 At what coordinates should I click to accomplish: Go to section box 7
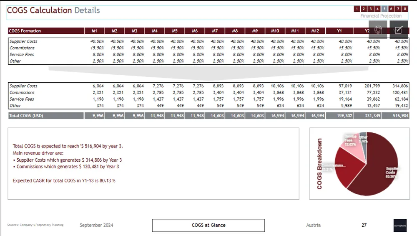pyautogui.click(x=398, y=9)
